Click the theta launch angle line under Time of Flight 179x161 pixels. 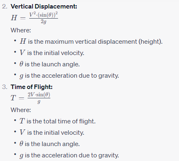(50, 144)
